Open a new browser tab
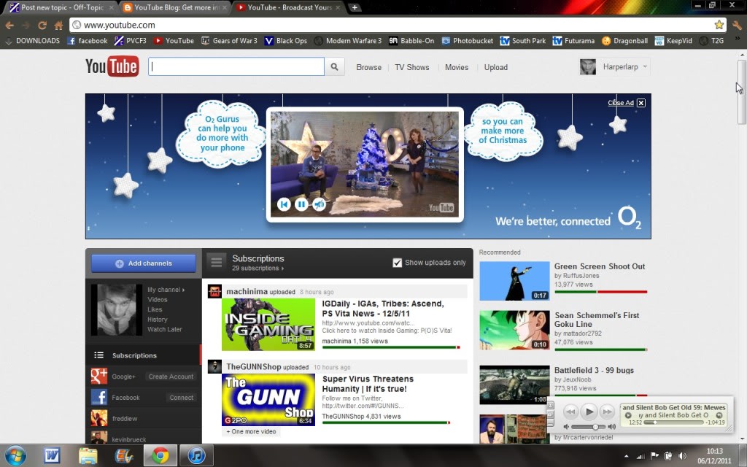 point(355,7)
